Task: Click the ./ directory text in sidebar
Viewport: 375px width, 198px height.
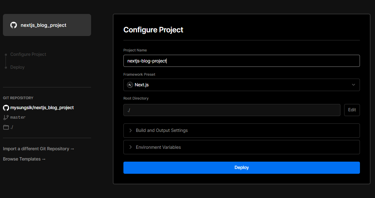Action: (x=12, y=127)
